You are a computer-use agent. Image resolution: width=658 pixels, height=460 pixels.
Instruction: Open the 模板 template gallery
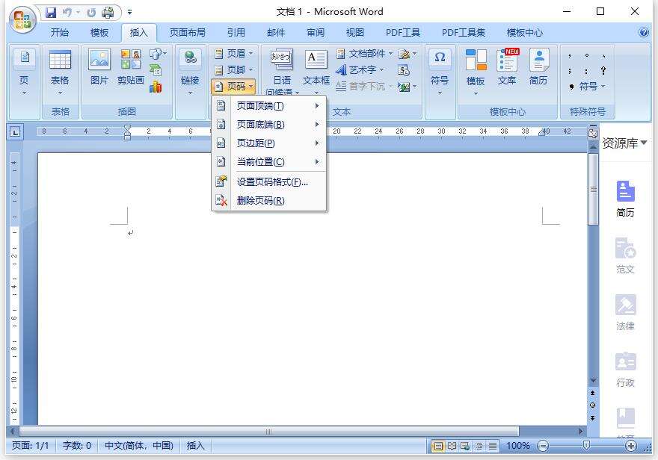tap(476, 72)
